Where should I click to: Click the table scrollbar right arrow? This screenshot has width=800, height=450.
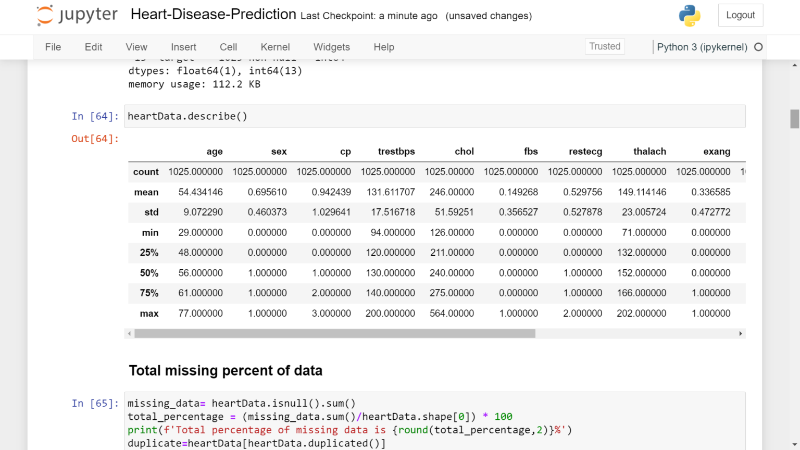click(x=741, y=333)
